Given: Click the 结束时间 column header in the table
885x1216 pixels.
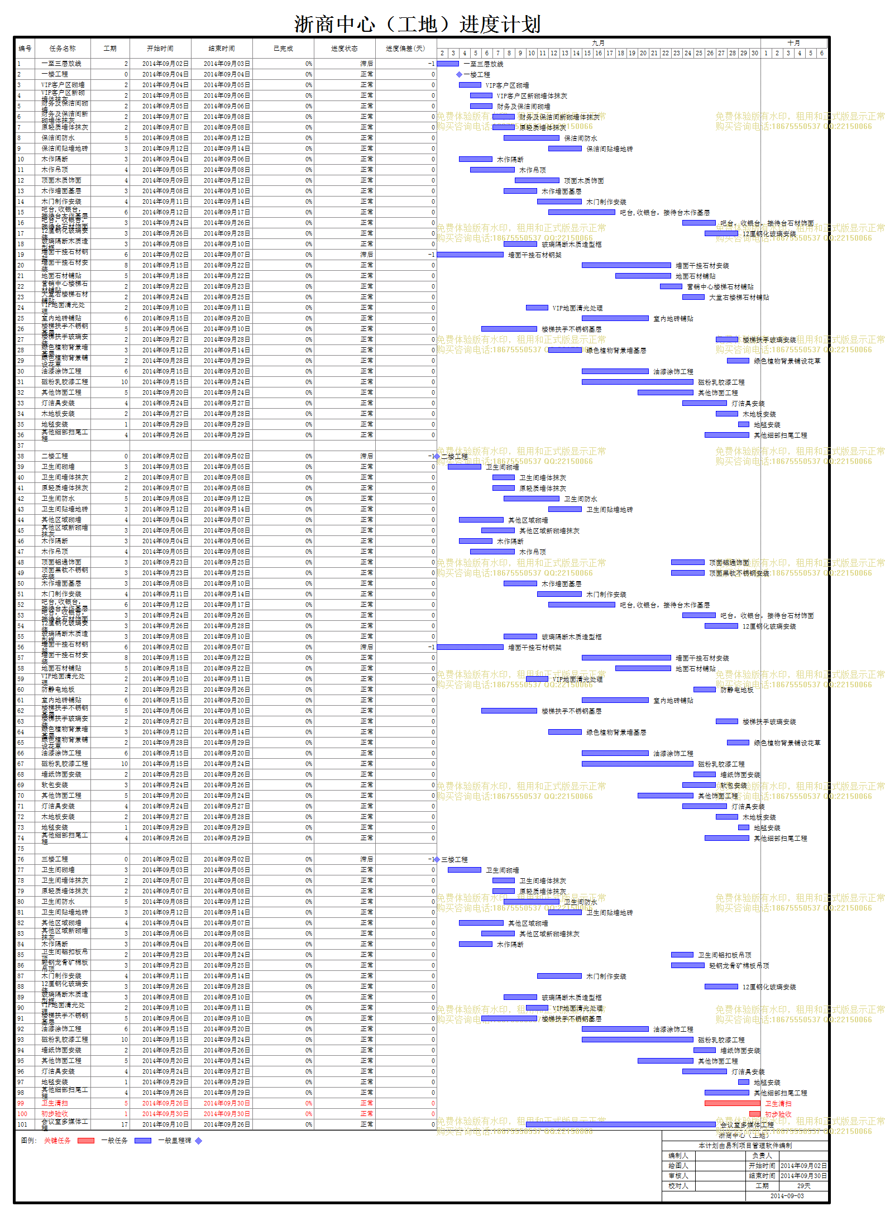Looking at the screenshot, I should (x=222, y=49).
